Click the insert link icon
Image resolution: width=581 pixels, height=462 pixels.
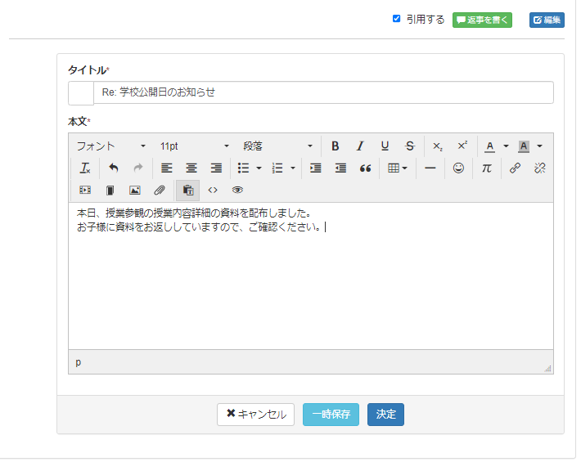[x=515, y=168]
